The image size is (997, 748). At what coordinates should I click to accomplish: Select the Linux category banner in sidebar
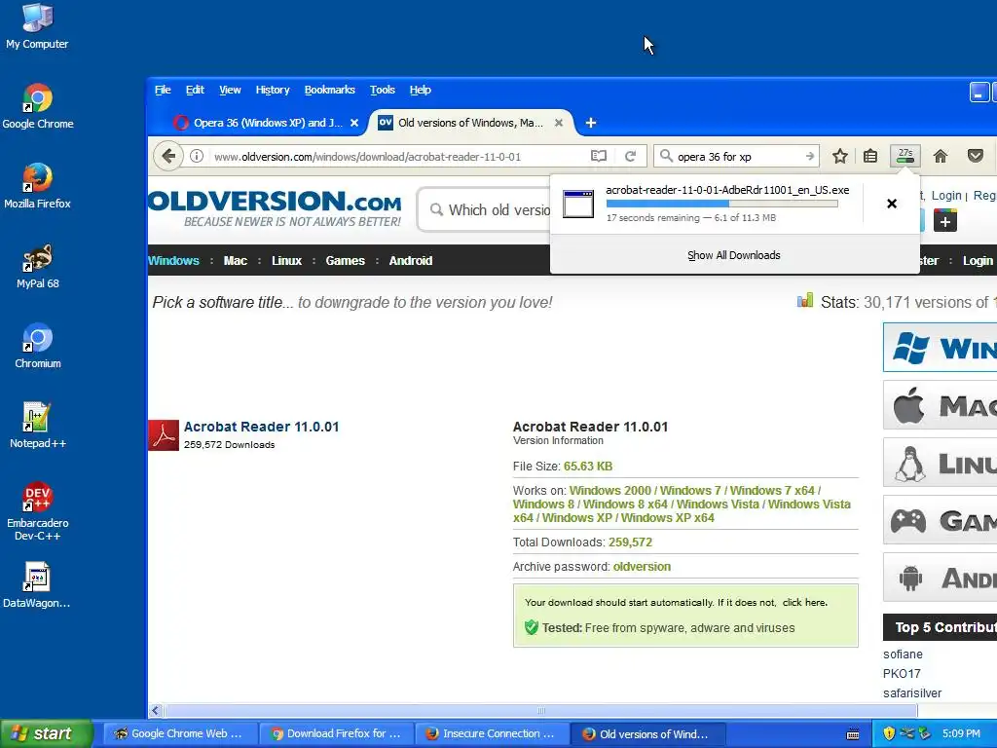940,463
